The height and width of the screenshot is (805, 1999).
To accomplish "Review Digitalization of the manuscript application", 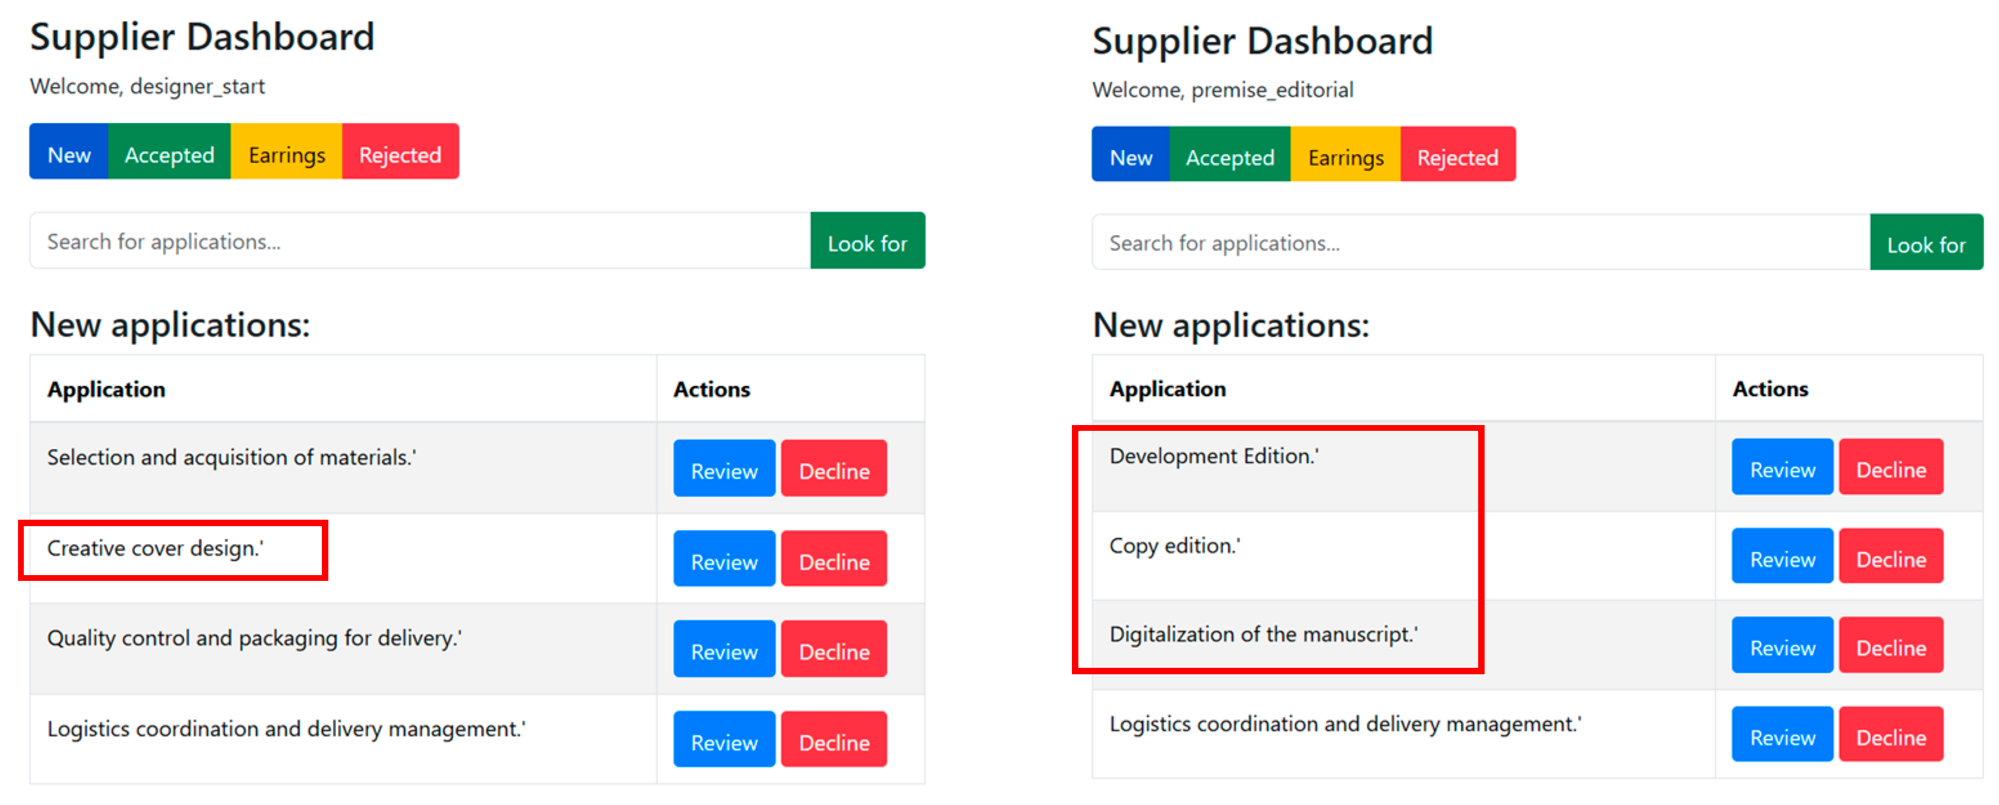I will [x=1782, y=646].
